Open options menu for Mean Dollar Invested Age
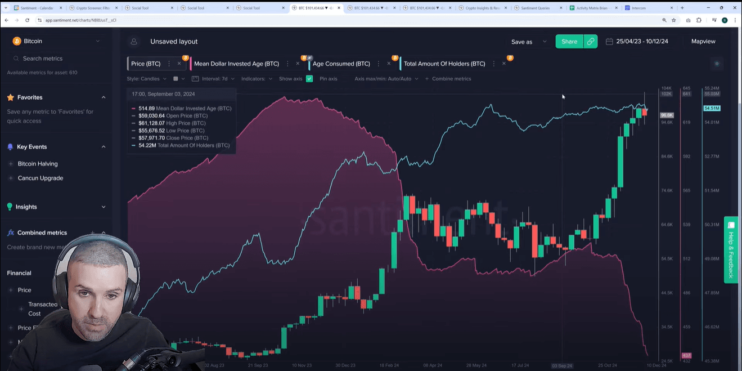This screenshot has width=742, height=371. (287, 64)
